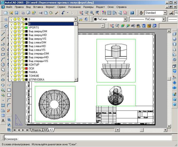Click the New drawing icon
This screenshot has height=147, width=178.
(x=6, y=13)
